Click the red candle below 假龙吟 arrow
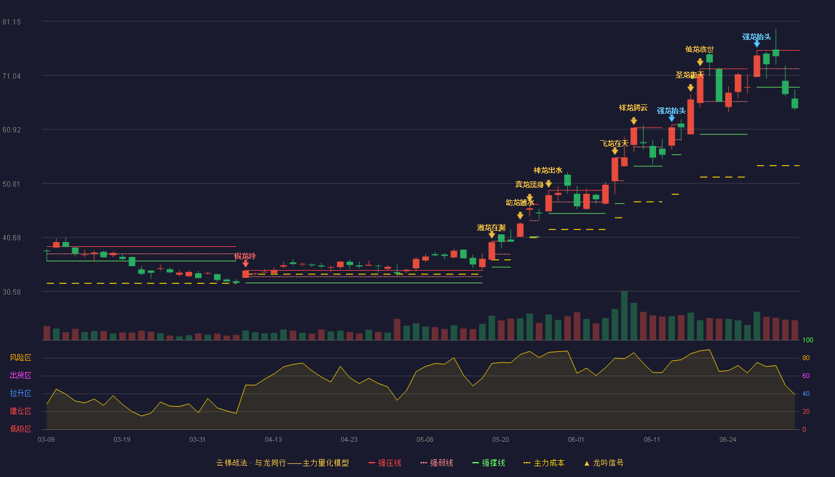 click(245, 274)
